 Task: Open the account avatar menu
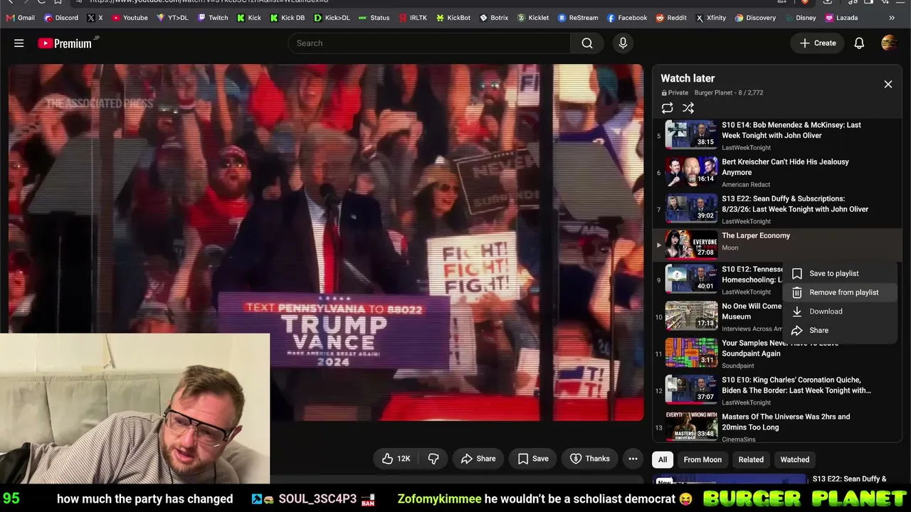[x=889, y=43]
